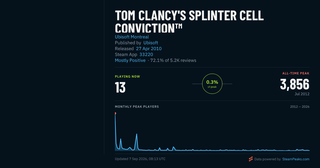Click the Data powered by text
320x168 pixels.
267,159
